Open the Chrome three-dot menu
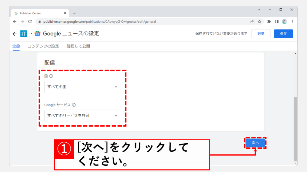307x172 pixels. [292, 21]
